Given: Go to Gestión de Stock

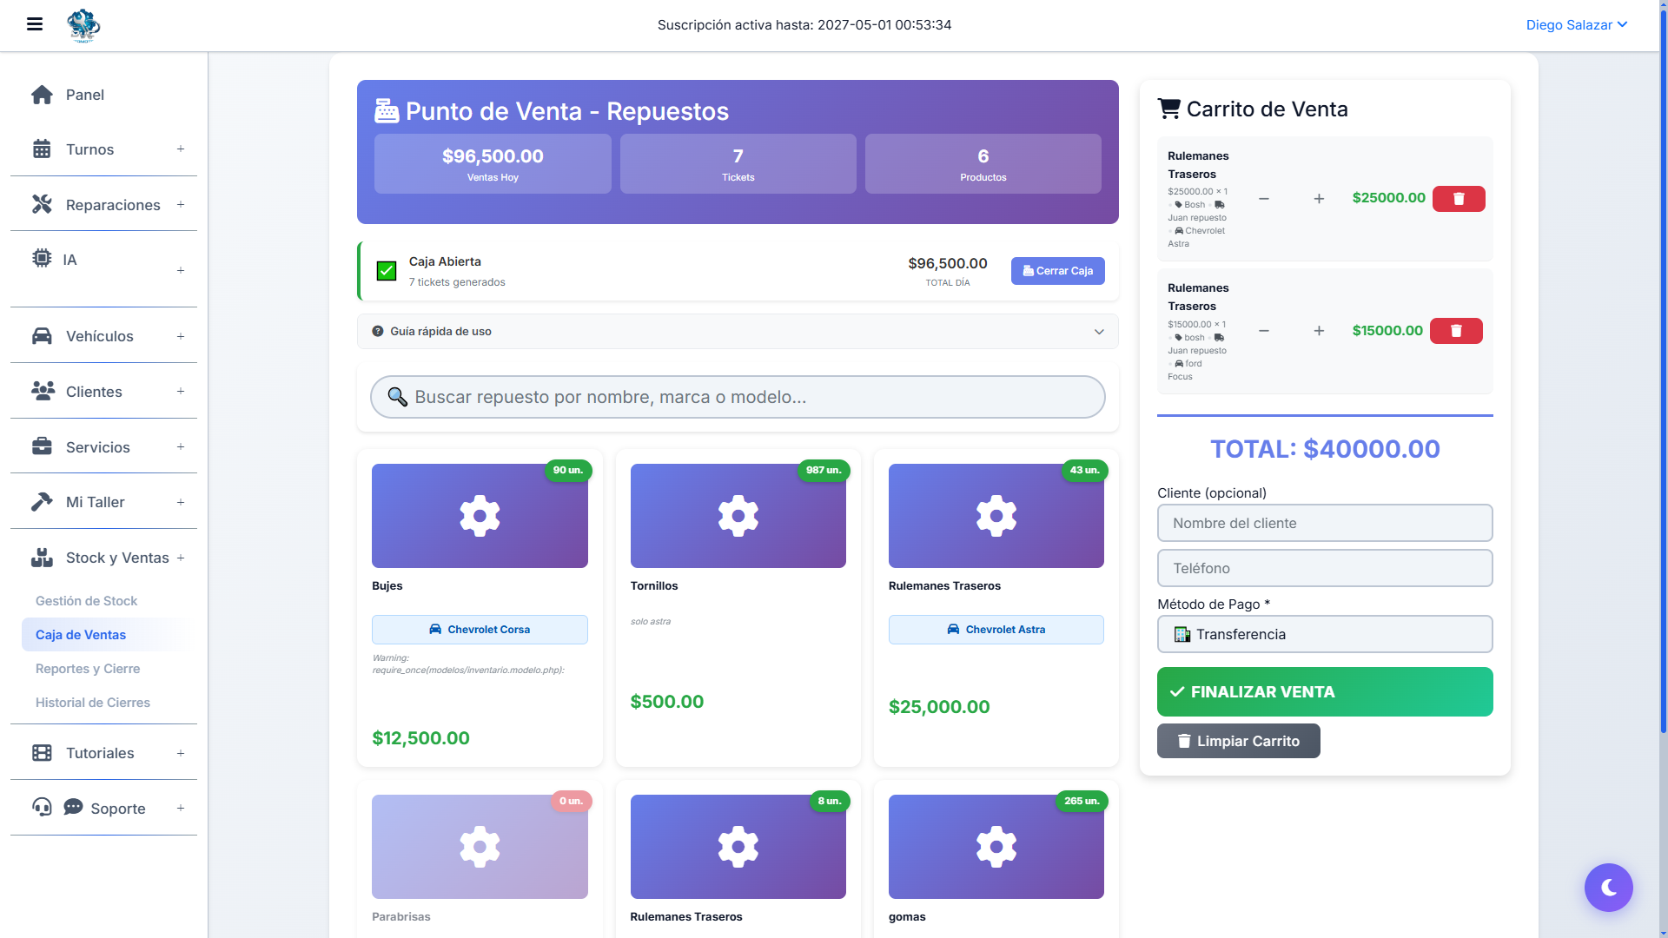Looking at the screenshot, I should [86, 601].
